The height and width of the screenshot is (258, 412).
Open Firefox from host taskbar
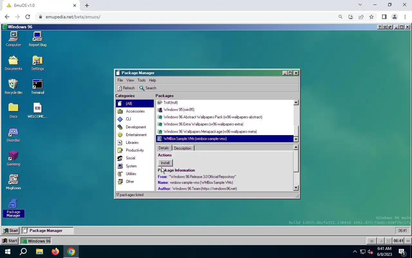pos(55,252)
